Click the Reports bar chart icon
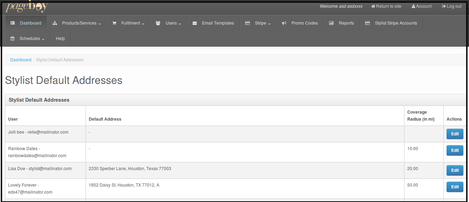The image size is (469, 202). click(331, 23)
